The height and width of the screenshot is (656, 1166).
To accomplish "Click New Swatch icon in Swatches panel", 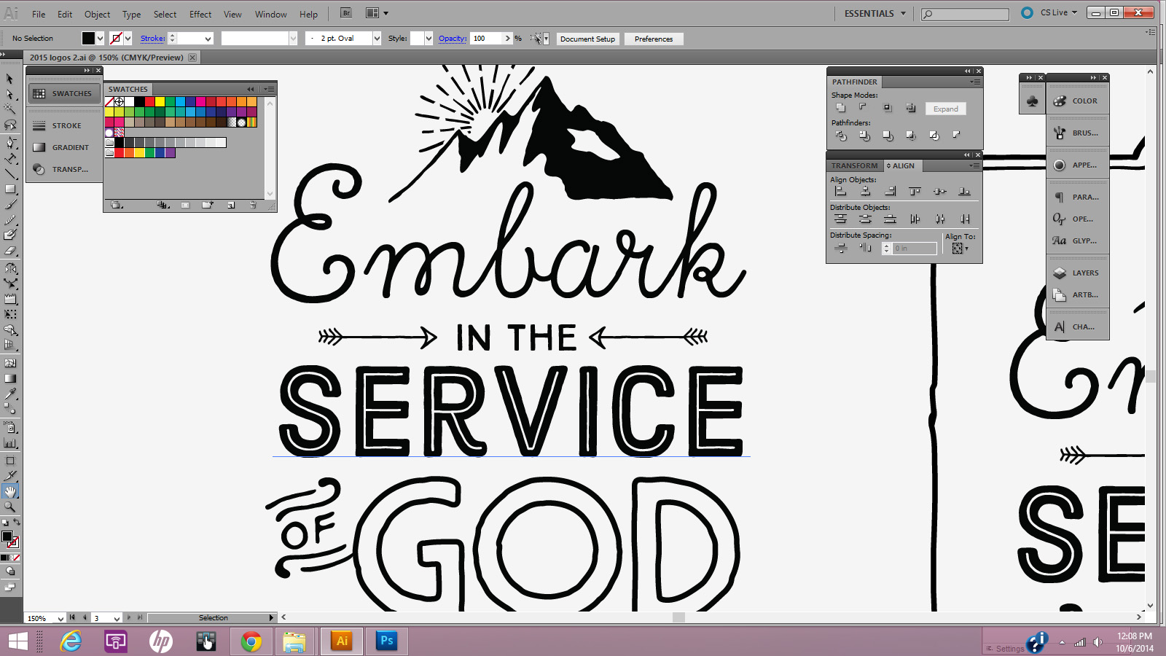I will (231, 206).
